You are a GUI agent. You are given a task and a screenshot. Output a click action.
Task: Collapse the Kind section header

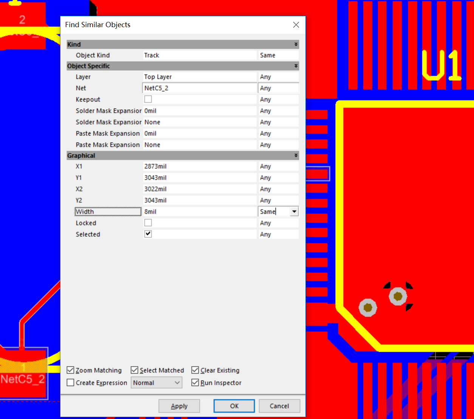pos(296,45)
